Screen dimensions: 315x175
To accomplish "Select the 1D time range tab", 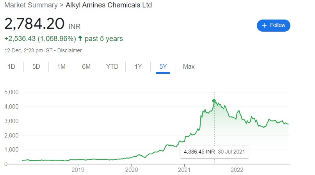I will point(11,66).
